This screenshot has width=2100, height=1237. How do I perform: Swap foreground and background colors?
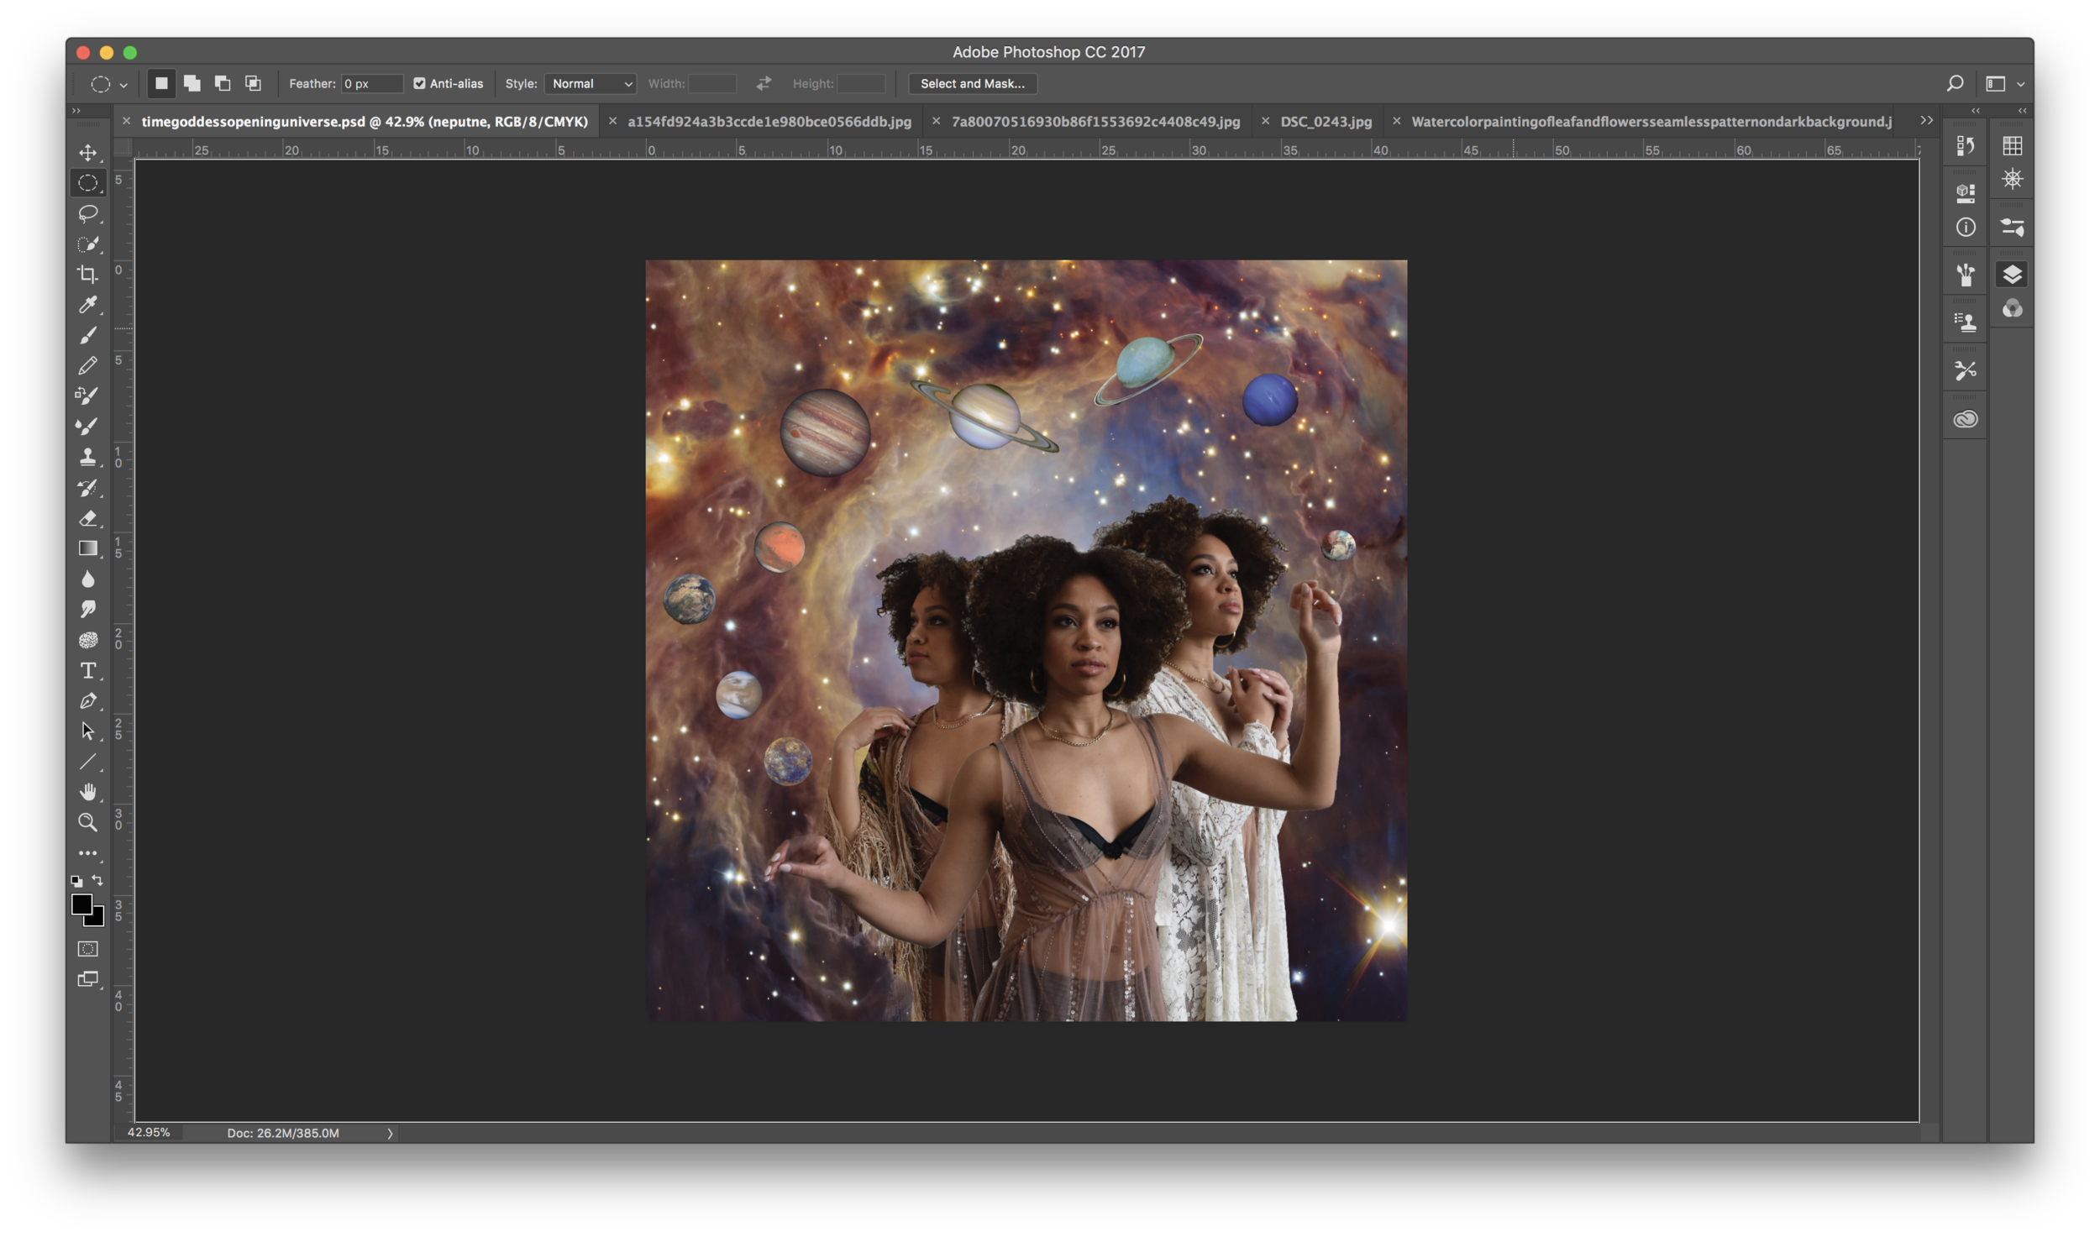pos(97,880)
